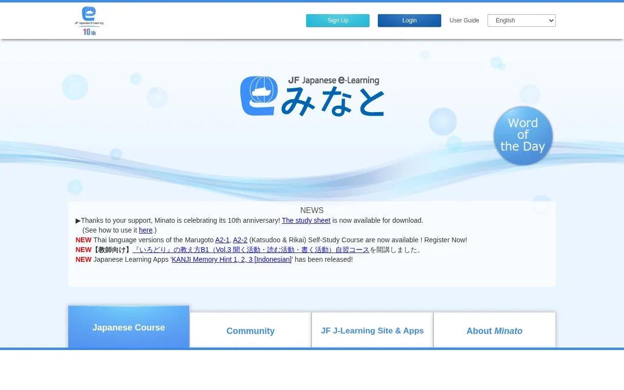Follow the 'here' how-to-use link

(146, 230)
